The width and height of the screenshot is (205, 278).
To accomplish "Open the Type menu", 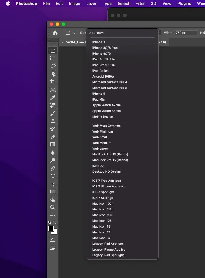I will coord(107,4).
